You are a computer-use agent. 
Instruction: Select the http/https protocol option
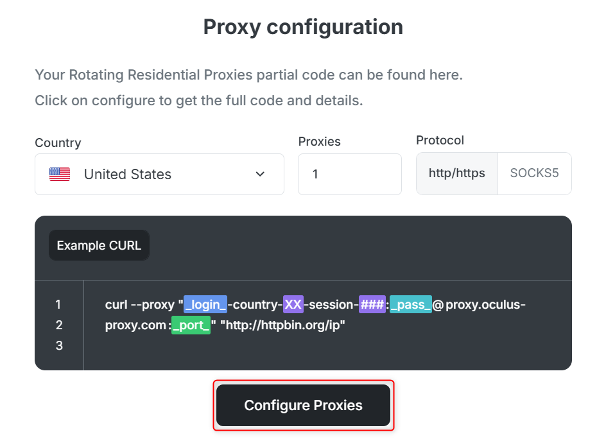click(456, 173)
